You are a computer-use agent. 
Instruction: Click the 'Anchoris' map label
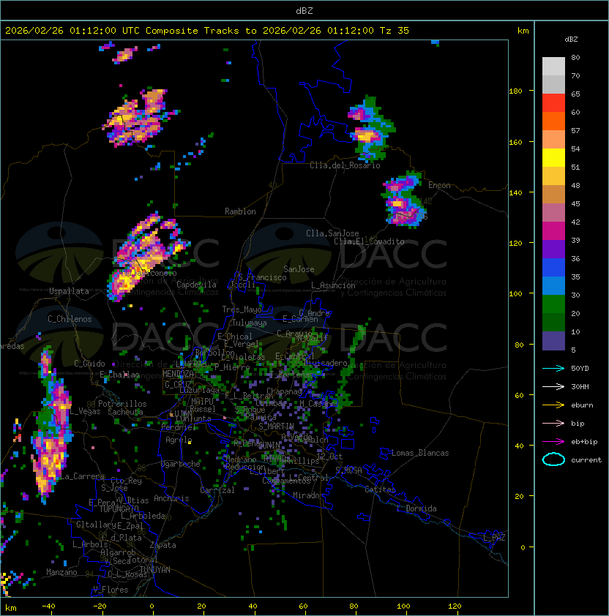[x=171, y=498]
